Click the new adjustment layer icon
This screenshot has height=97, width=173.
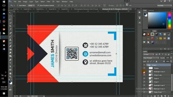tap(158, 96)
